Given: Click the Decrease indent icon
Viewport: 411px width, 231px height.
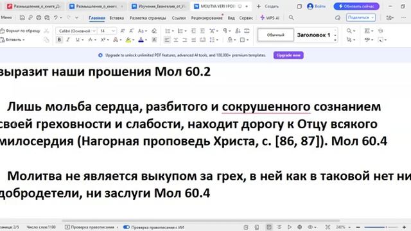Looking at the screenshot, I should (x=193, y=31).
